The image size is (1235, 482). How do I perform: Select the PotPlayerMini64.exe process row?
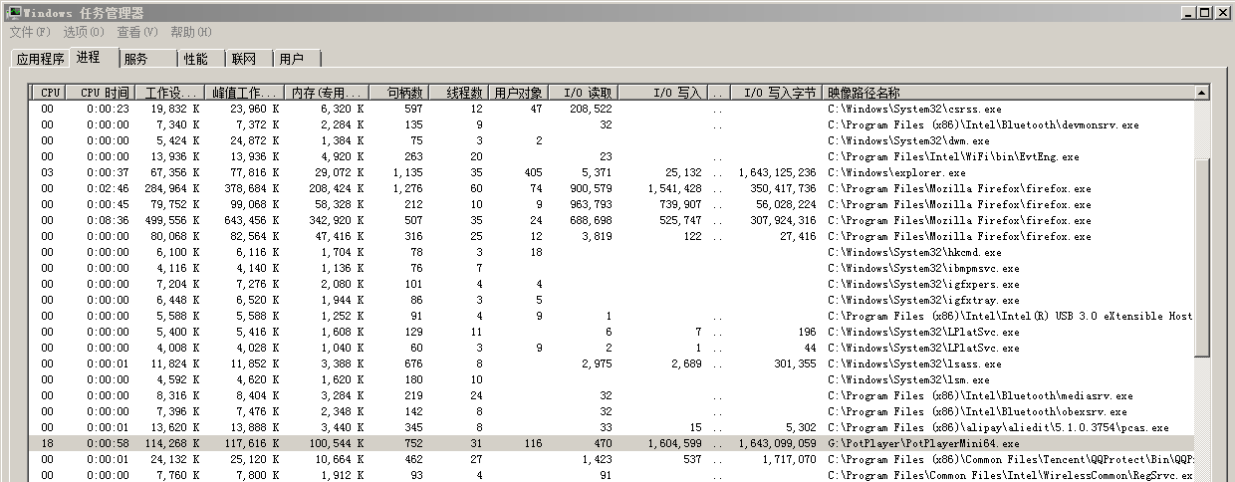pos(614,443)
